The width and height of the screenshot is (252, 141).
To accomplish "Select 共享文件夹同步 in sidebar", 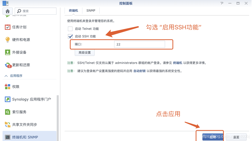I will tap(25, 125).
